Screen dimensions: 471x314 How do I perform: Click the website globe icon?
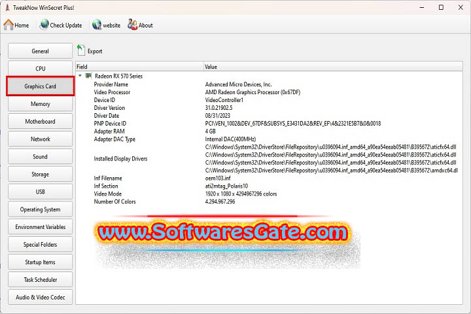[x=97, y=25]
